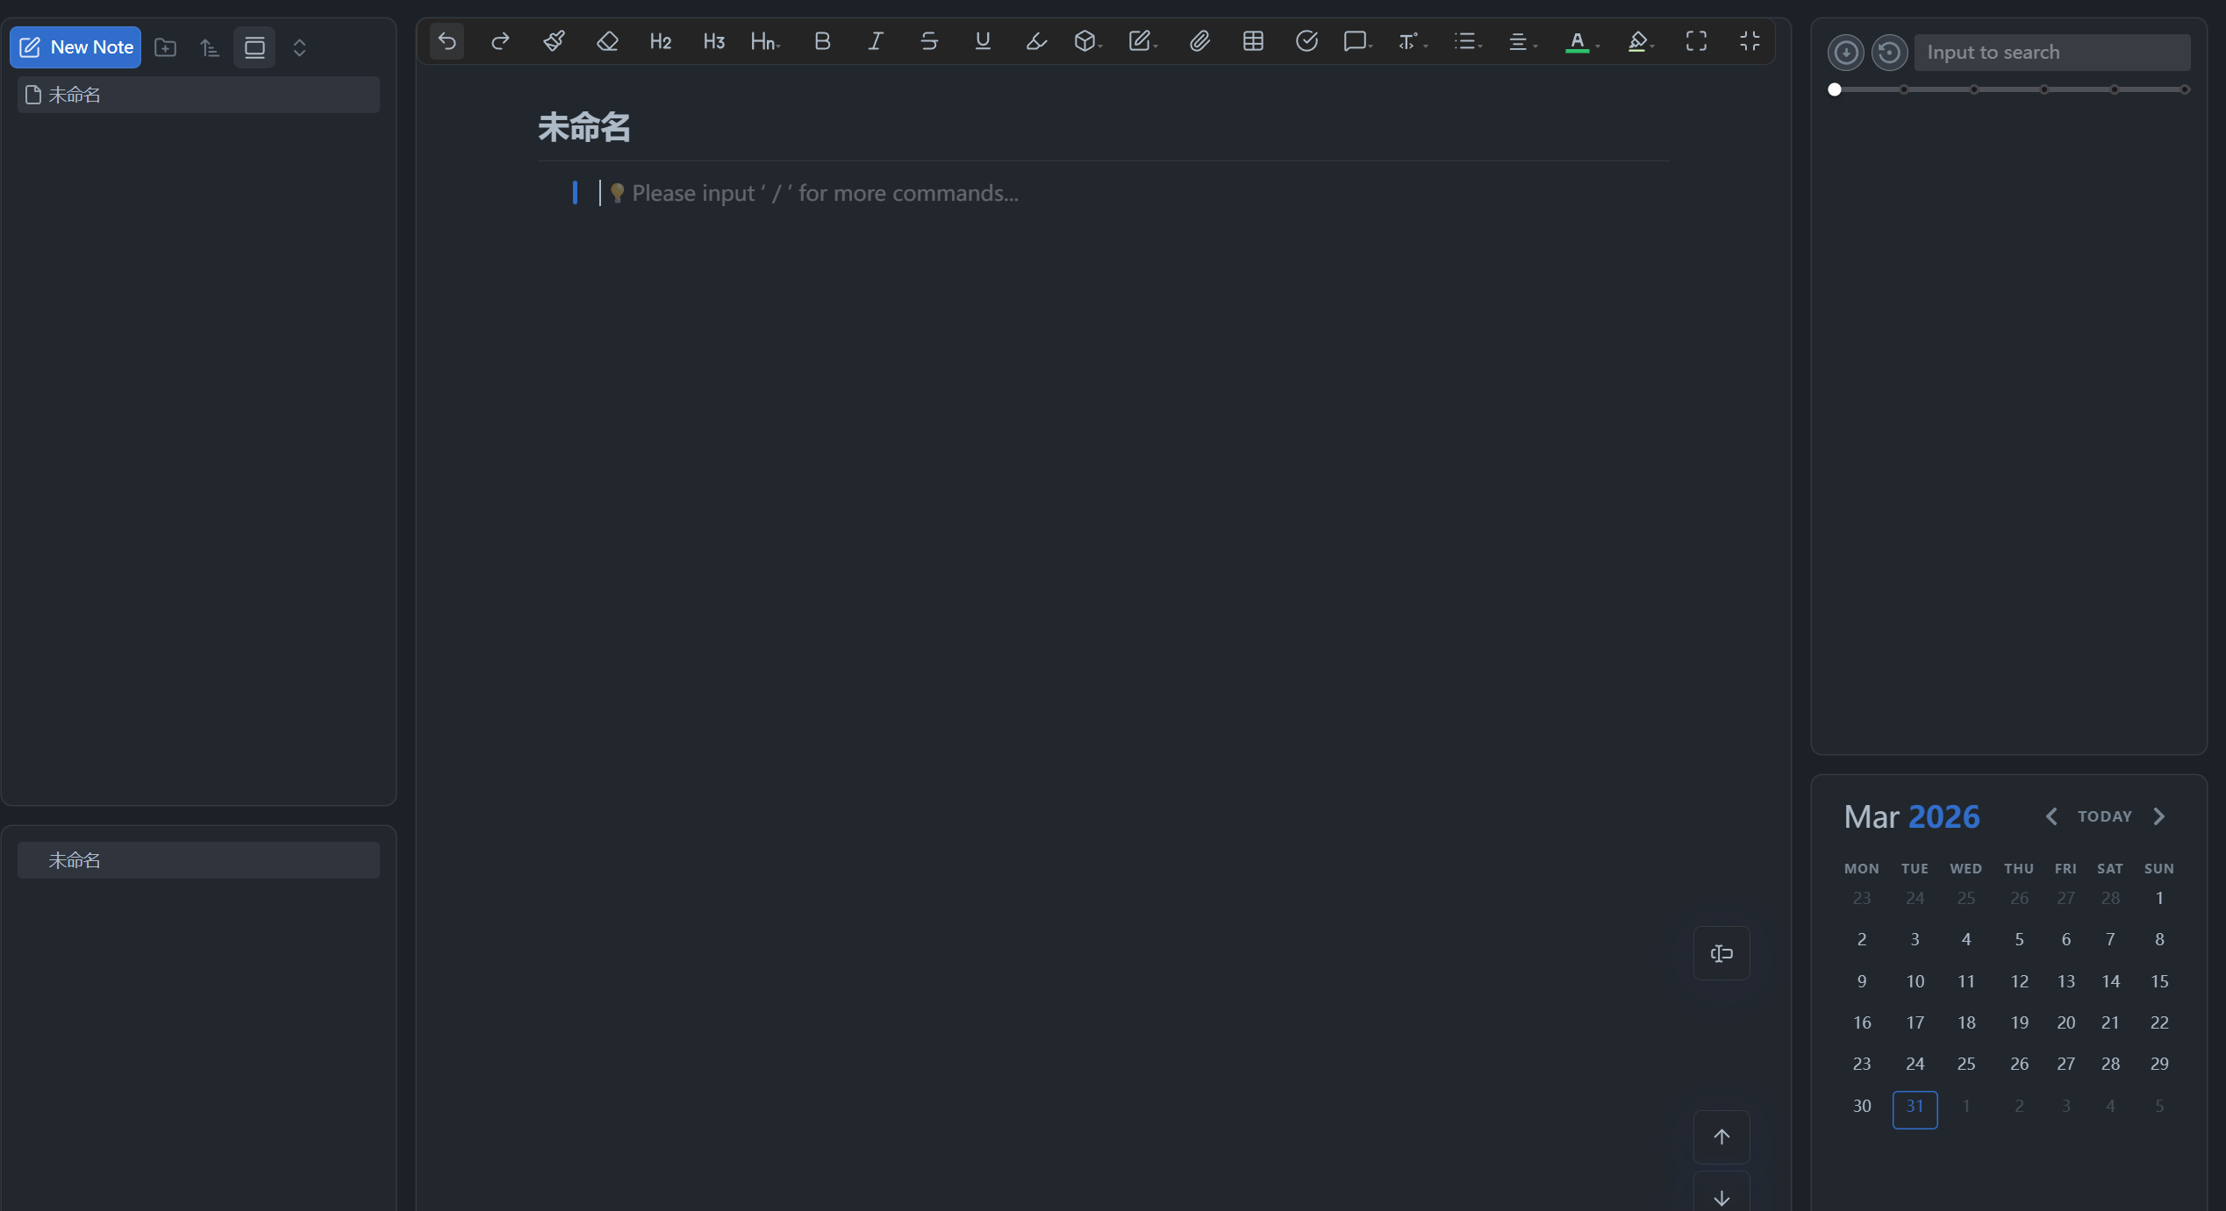
Task: Insert a table from the toolbar
Action: (1253, 41)
